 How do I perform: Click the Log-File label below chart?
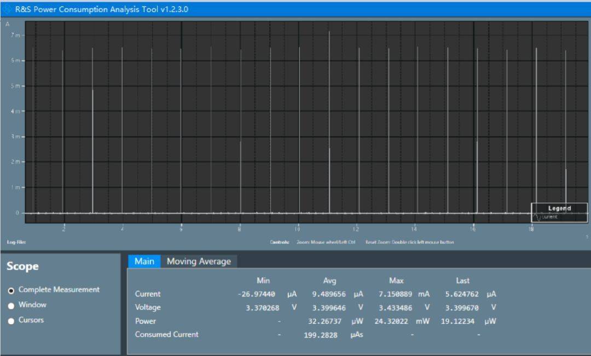point(16,242)
